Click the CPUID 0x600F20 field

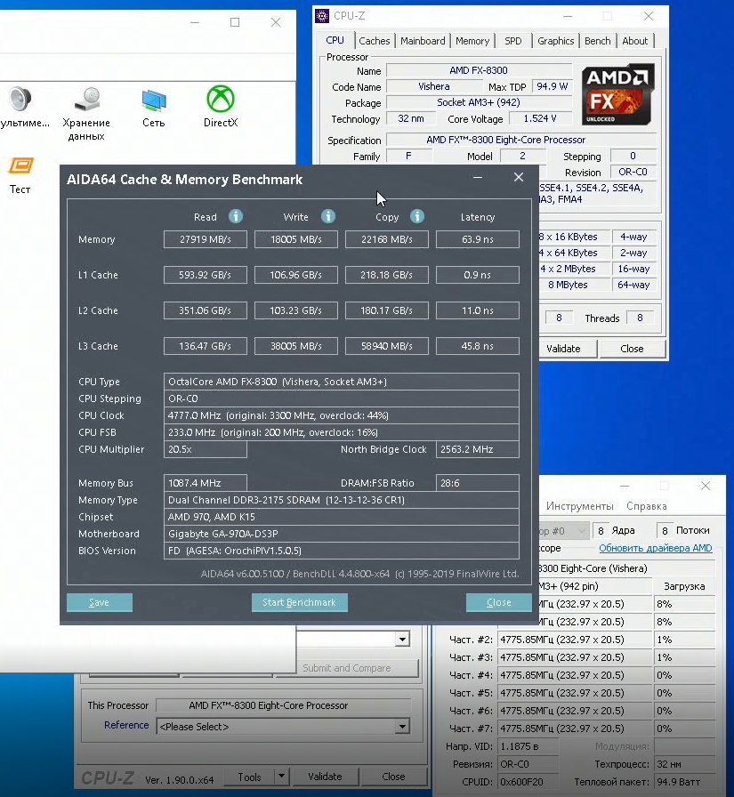527,782
